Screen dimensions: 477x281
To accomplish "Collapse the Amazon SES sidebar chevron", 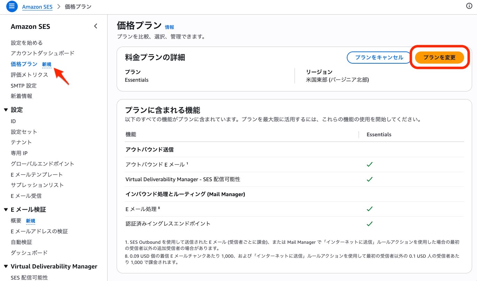I will click(96, 26).
